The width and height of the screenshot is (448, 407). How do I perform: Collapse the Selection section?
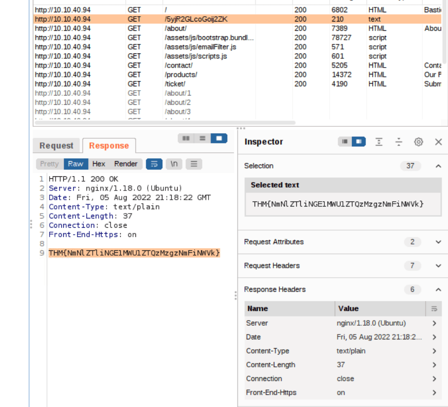point(438,166)
